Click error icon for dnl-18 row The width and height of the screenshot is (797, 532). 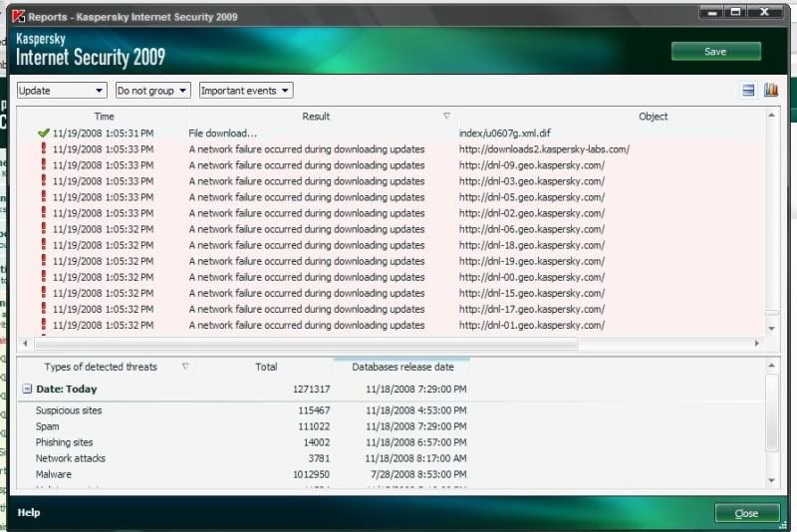(x=44, y=244)
